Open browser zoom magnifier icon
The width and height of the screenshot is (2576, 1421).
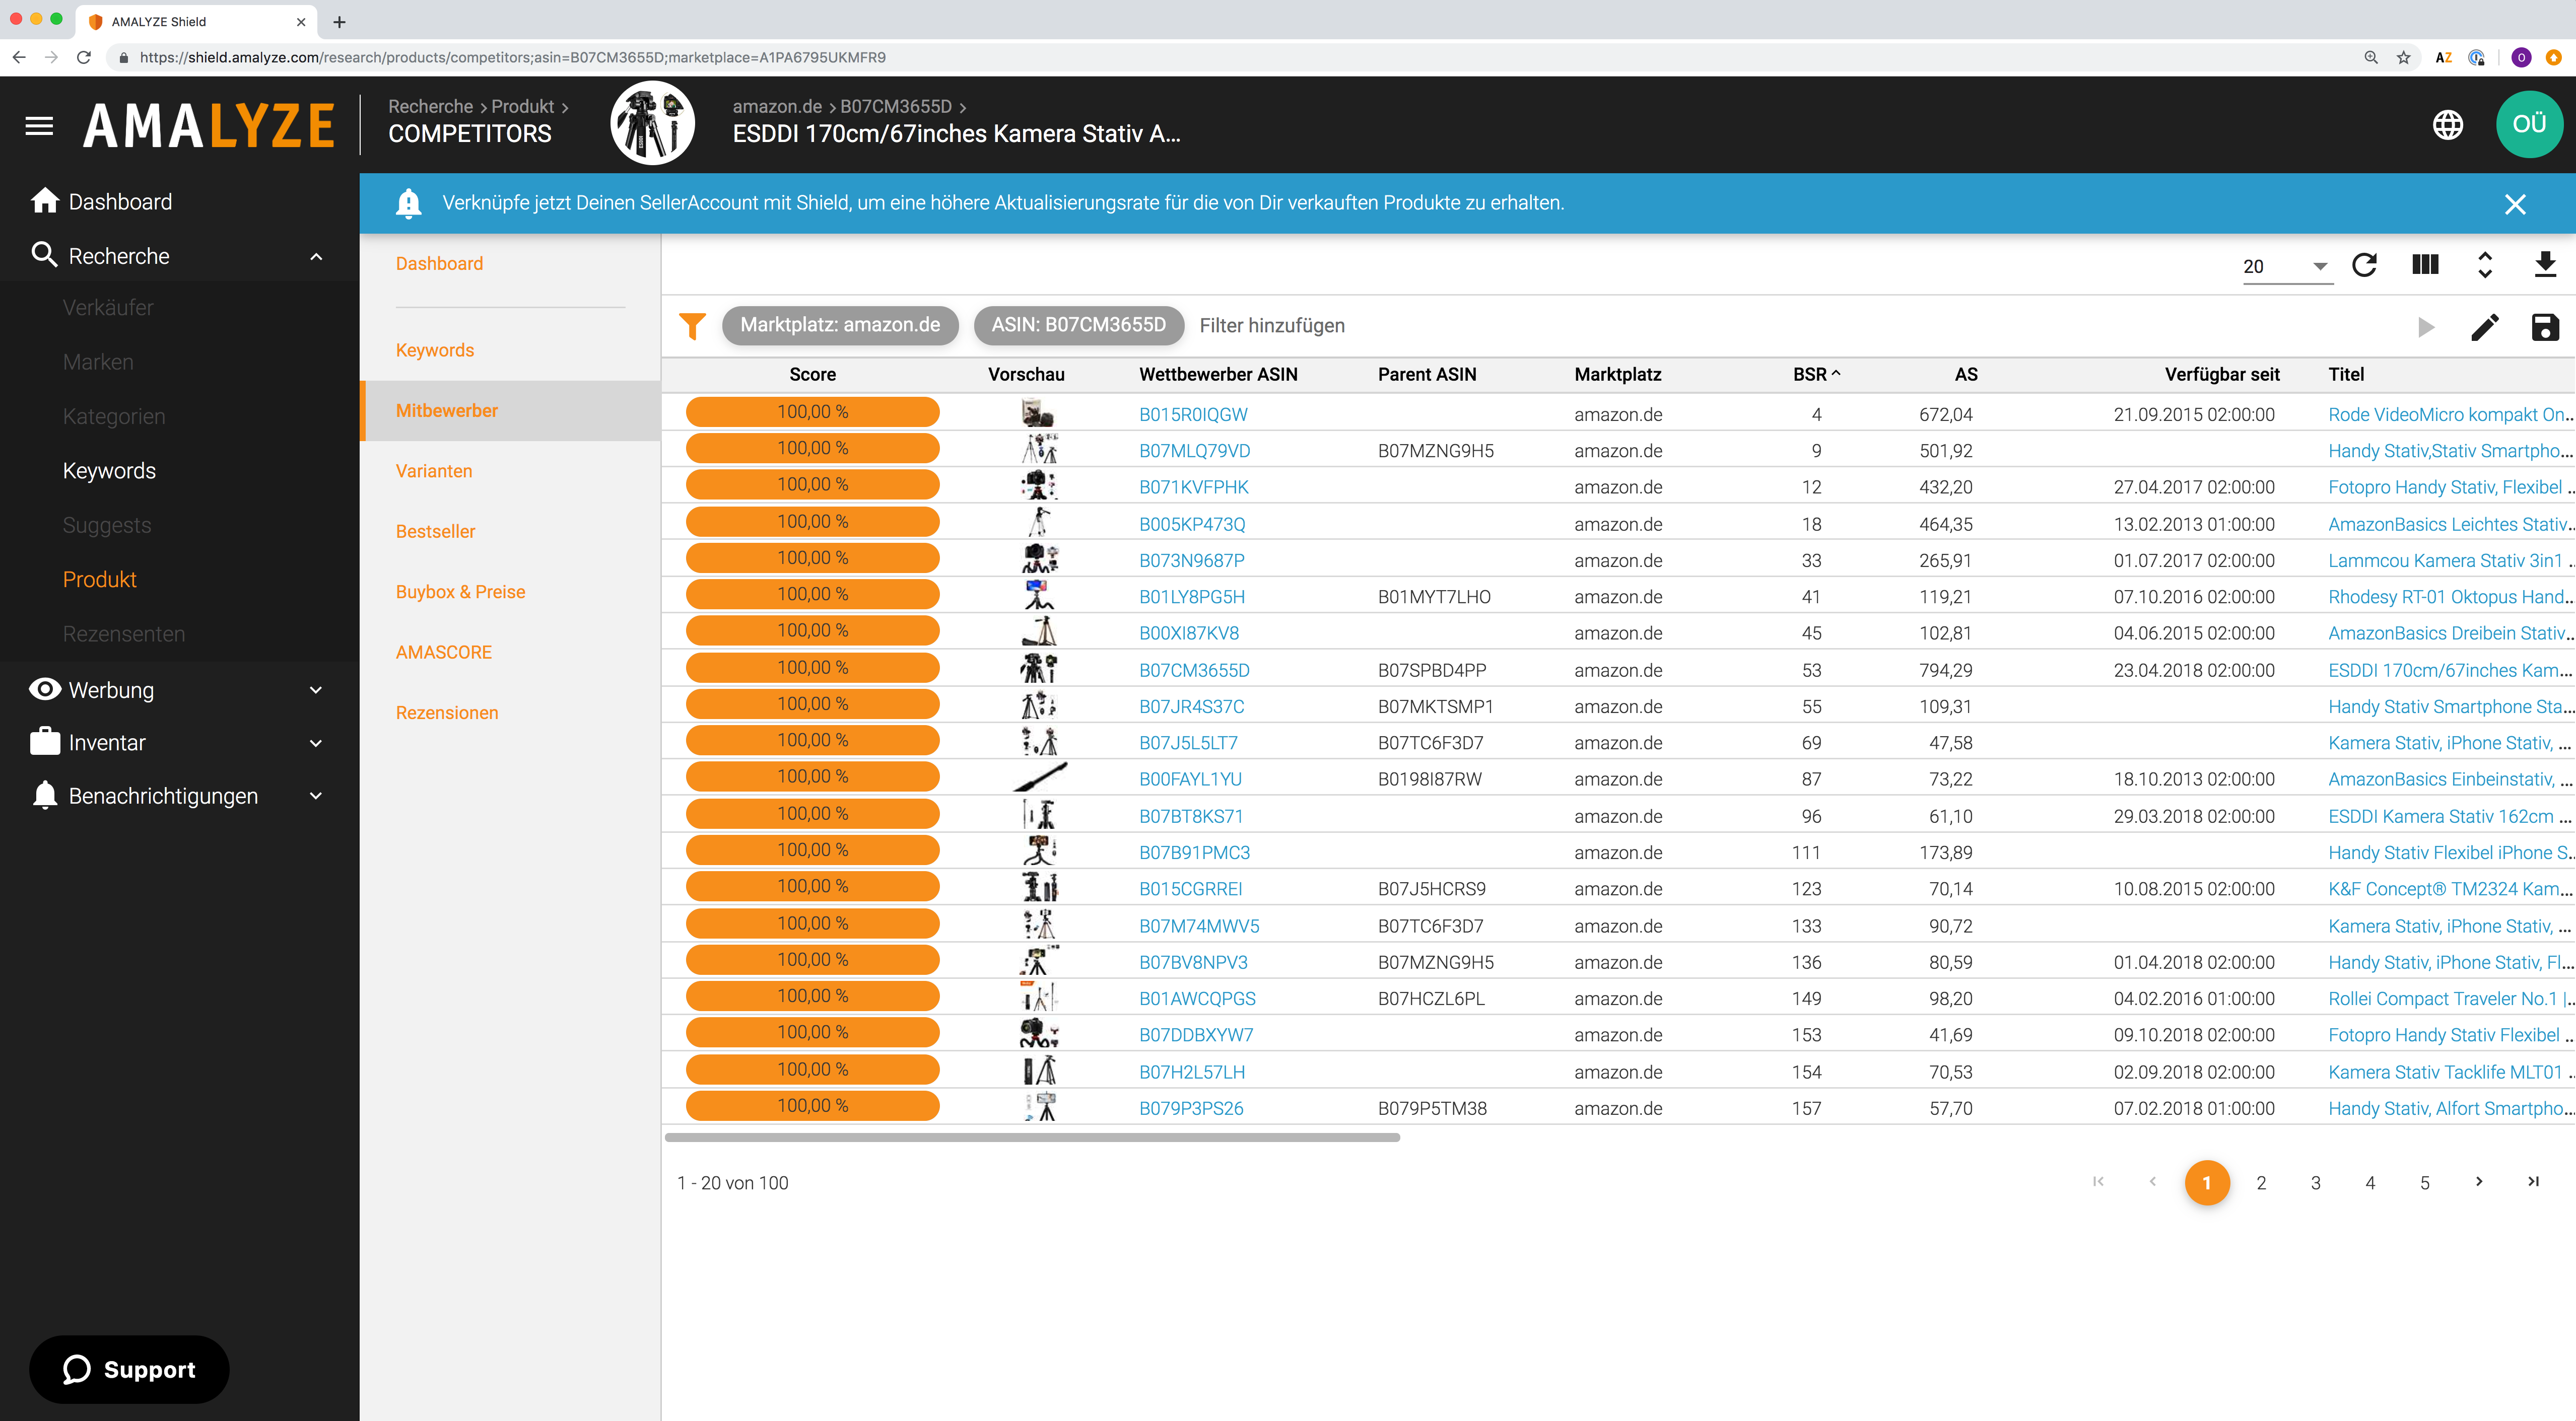[2371, 58]
